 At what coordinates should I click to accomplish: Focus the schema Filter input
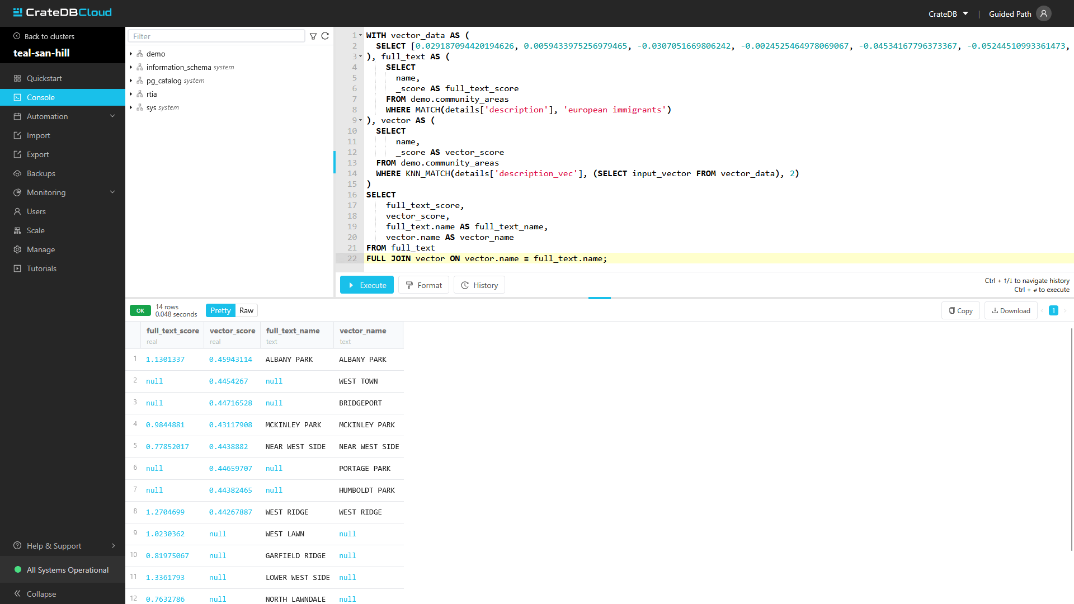pos(216,36)
